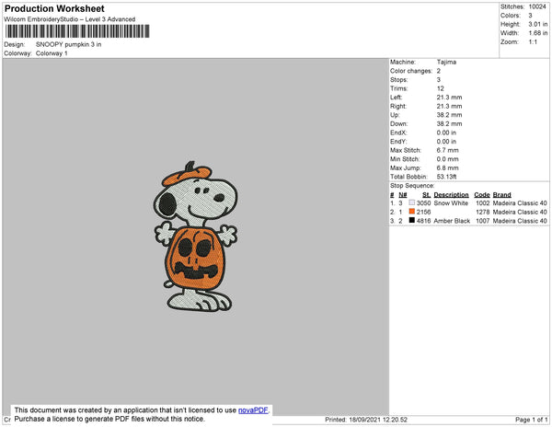Screen dimensions: 552x427
Task: Select the Stitches value 10024
Action: click(x=537, y=6)
